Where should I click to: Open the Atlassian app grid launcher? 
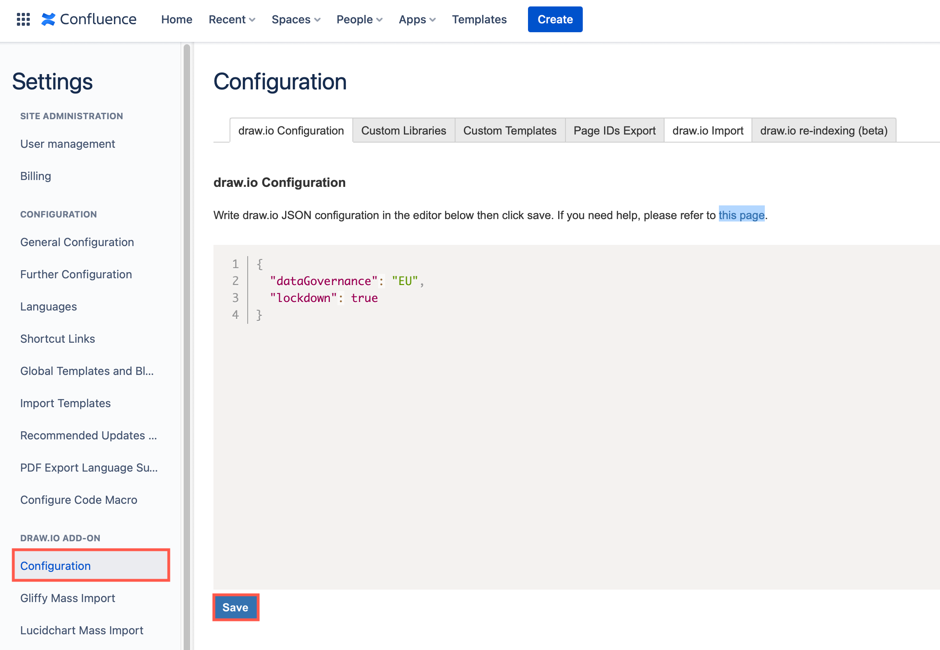(x=23, y=19)
